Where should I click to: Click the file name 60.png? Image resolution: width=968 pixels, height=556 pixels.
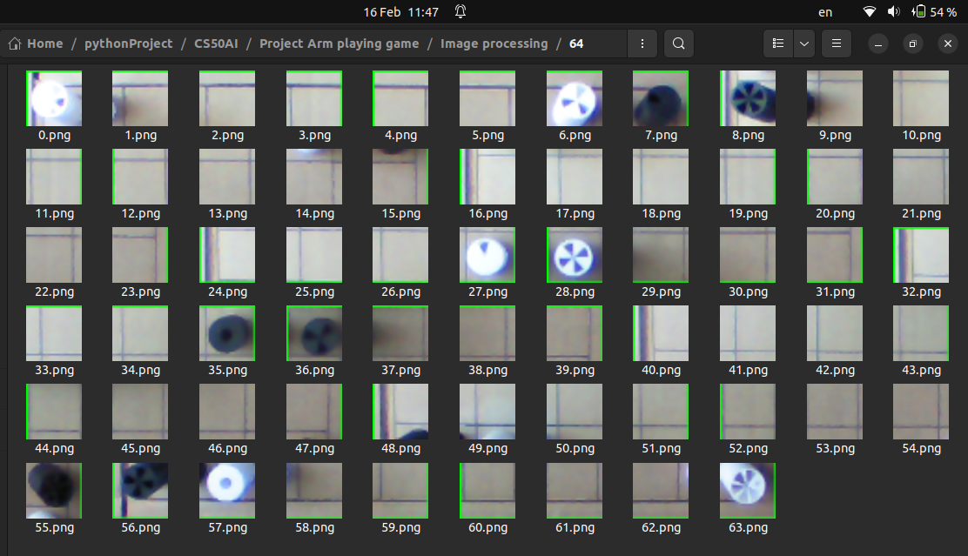[487, 527]
